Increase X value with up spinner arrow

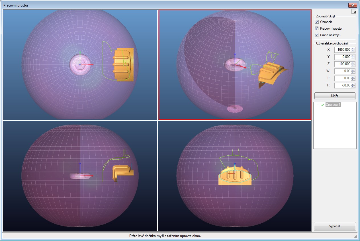353,48
